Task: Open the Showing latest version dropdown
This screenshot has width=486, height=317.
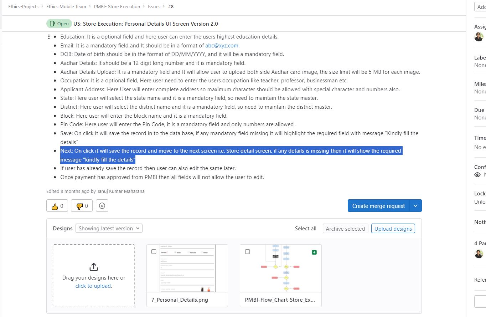Action: click(109, 229)
